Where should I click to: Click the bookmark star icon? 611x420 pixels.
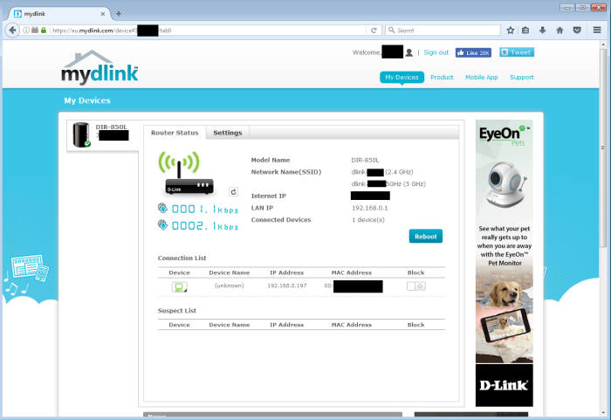[510, 31]
